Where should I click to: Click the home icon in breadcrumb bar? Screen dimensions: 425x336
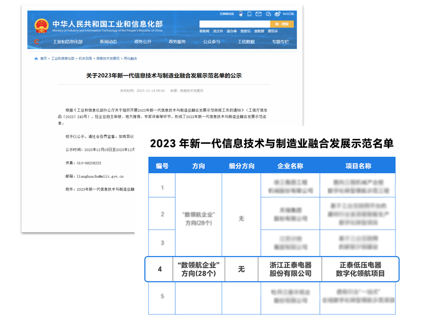pos(35,58)
